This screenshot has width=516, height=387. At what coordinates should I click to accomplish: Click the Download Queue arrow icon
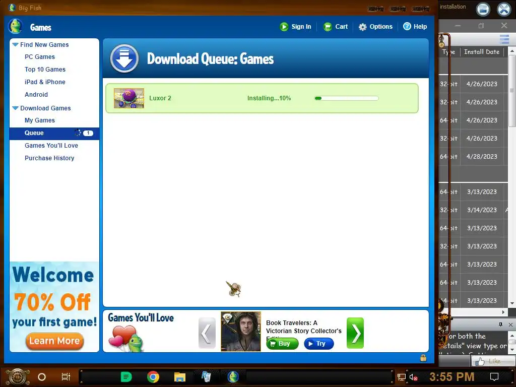124,58
